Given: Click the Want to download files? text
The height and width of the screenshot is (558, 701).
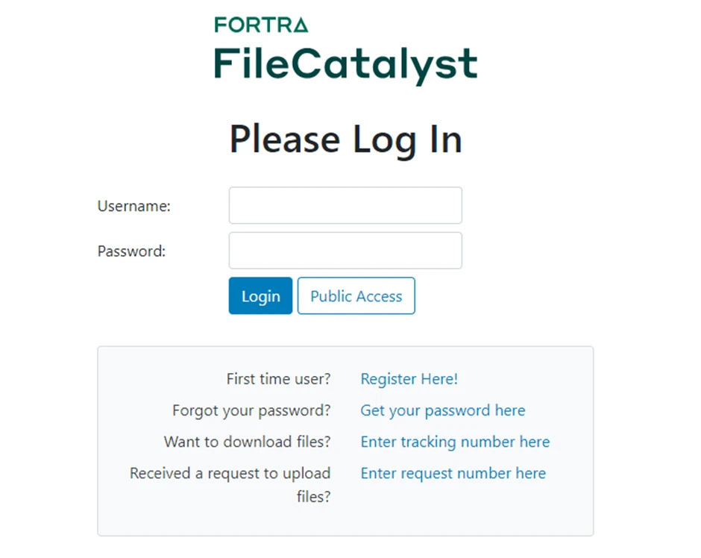Looking at the screenshot, I should point(247,442).
